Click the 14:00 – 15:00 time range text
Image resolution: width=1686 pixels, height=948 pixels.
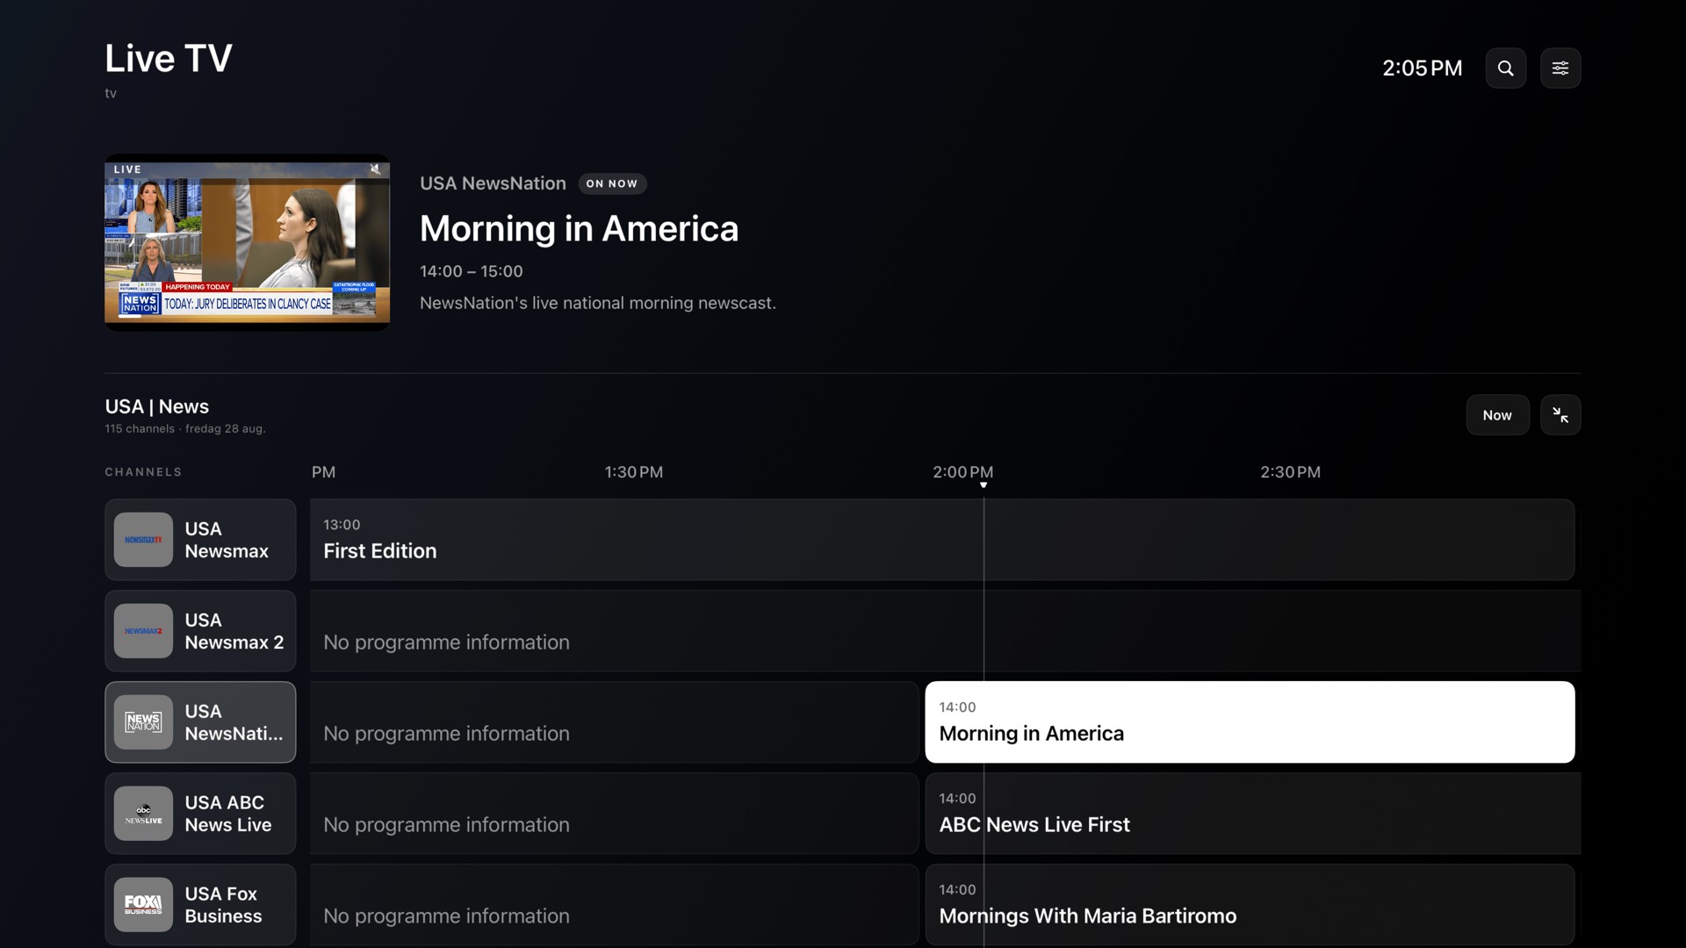pos(471,271)
